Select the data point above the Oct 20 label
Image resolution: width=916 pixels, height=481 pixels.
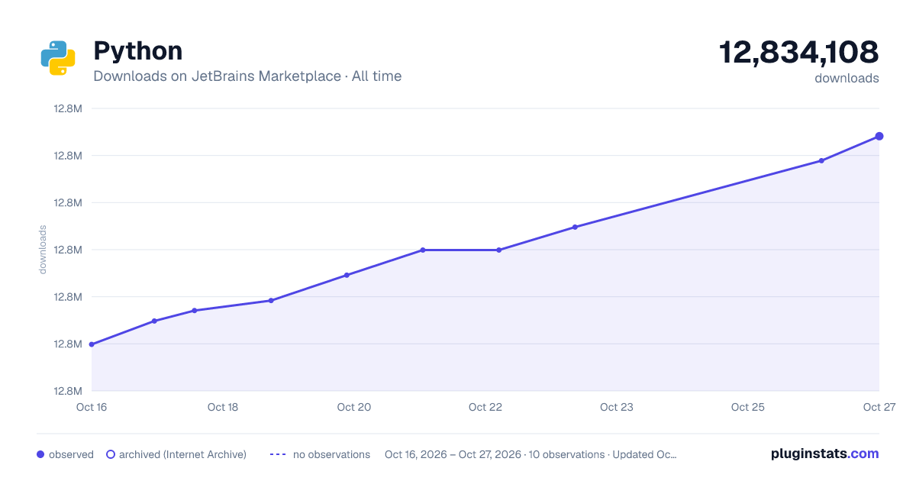coord(347,275)
